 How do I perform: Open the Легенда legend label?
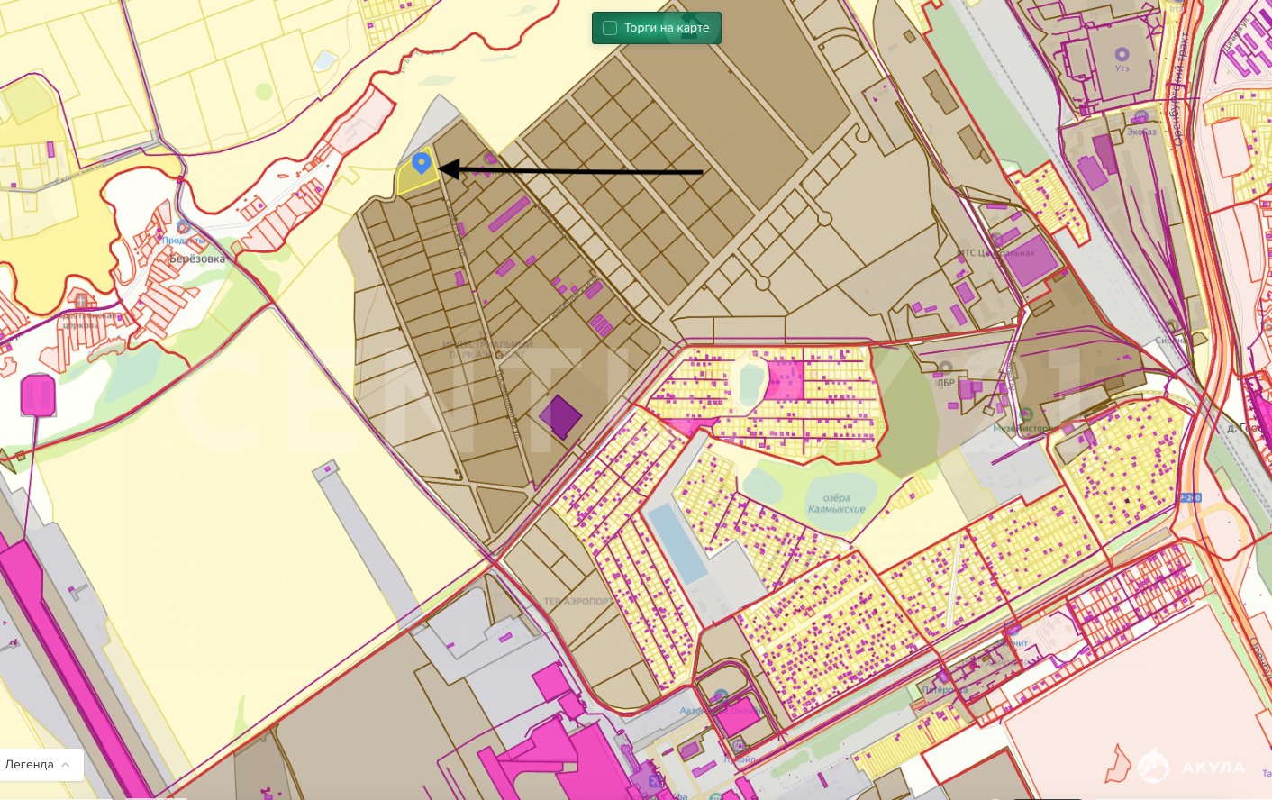(29, 765)
